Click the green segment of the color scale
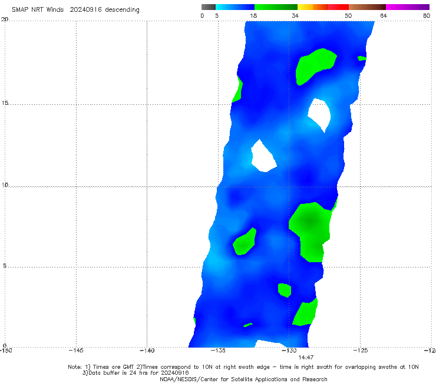 coord(276,7)
